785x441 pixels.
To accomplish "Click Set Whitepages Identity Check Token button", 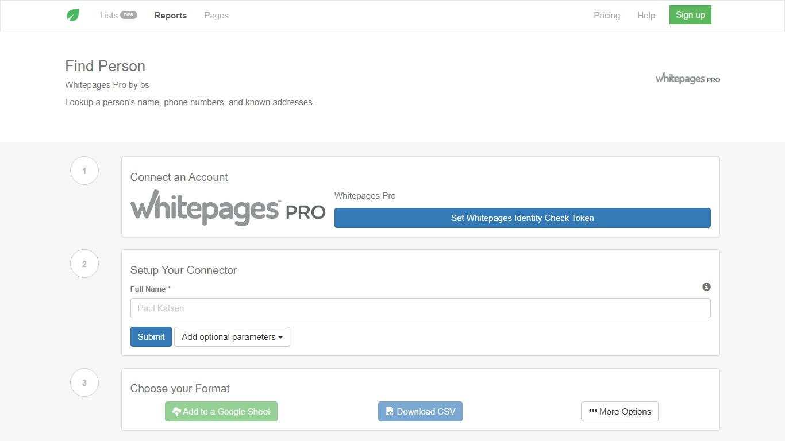I will (x=522, y=218).
